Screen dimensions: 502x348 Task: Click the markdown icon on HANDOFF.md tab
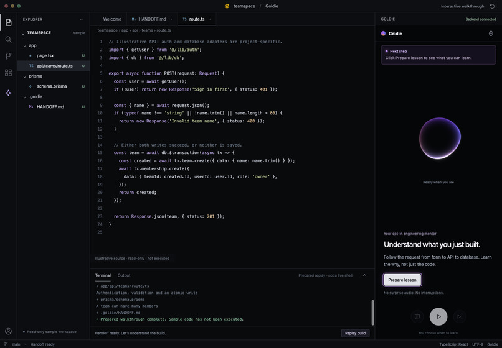(133, 19)
